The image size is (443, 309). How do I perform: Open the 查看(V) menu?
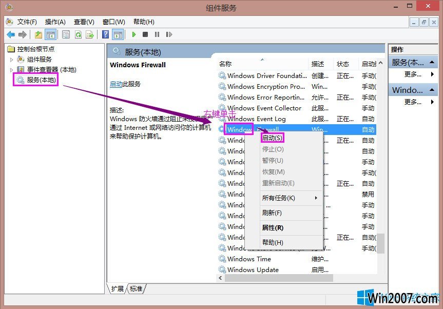pyautogui.click(x=84, y=22)
